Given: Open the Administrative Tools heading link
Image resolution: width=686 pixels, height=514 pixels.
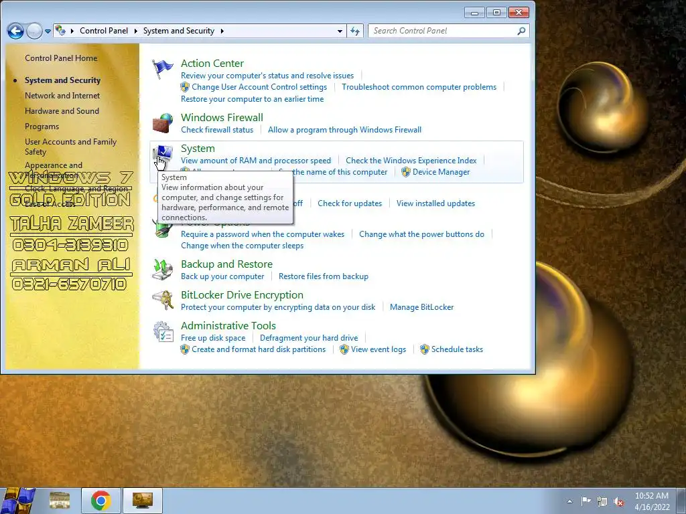Looking at the screenshot, I should [x=228, y=326].
